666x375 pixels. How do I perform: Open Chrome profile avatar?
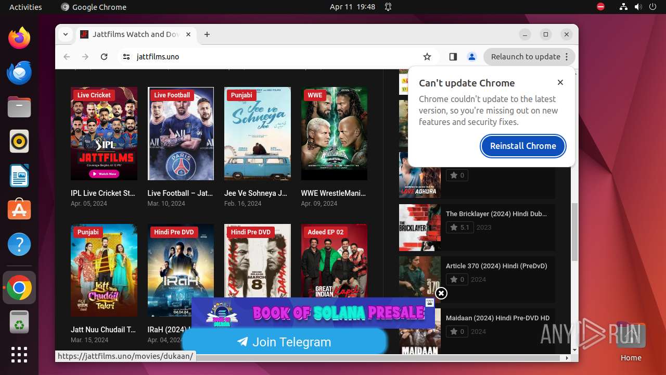pos(471,57)
